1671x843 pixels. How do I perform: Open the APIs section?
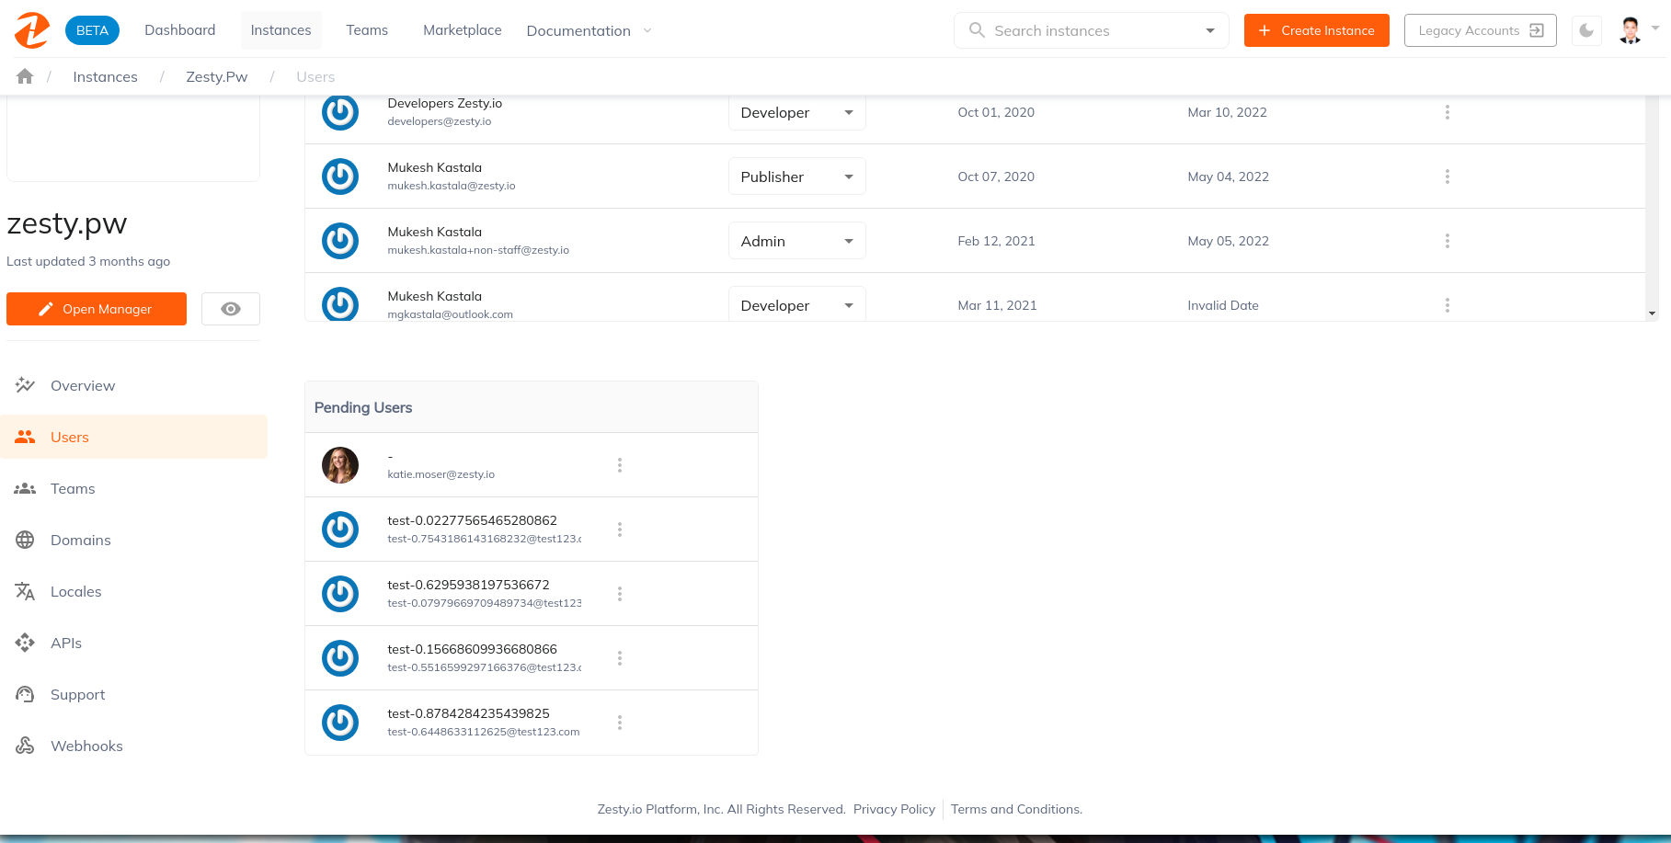point(65,643)
